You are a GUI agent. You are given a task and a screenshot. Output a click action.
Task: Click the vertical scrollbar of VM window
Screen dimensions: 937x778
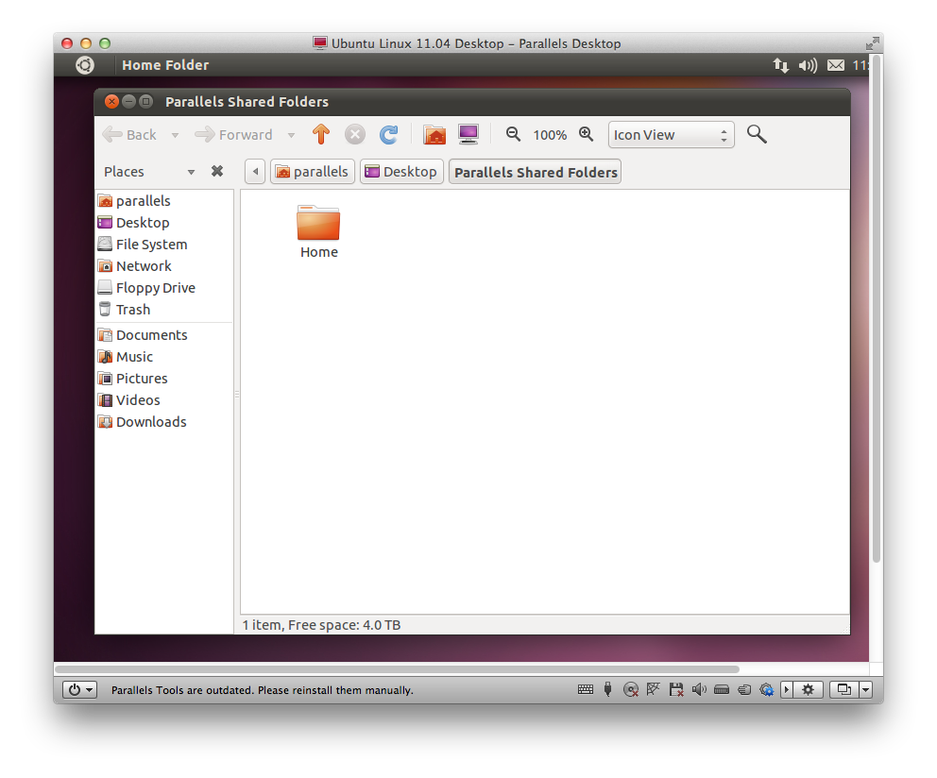(x=876, y=309)
